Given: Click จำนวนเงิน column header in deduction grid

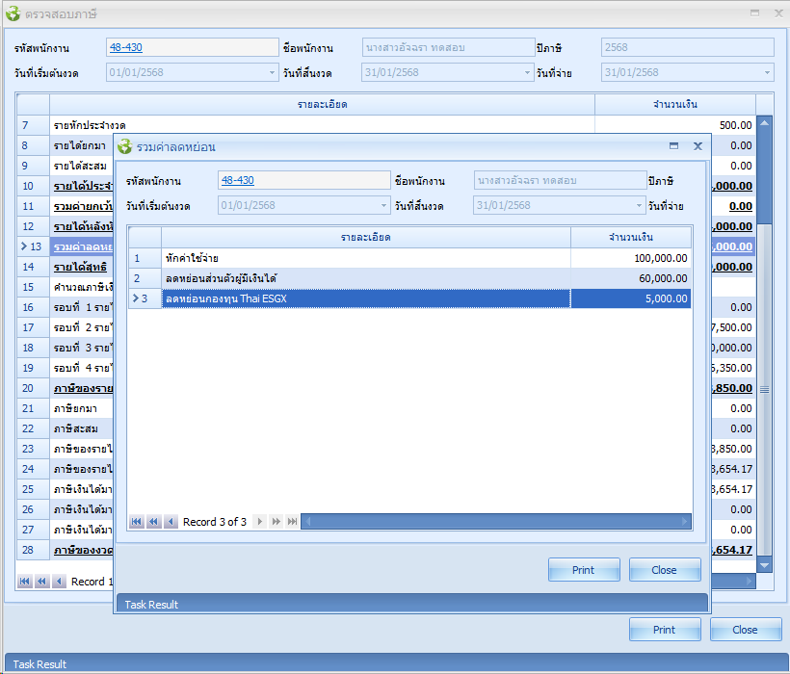Looking at the screenshot, I should pos(630,237).
